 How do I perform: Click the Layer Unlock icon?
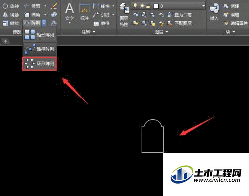[x=161, y=23]
